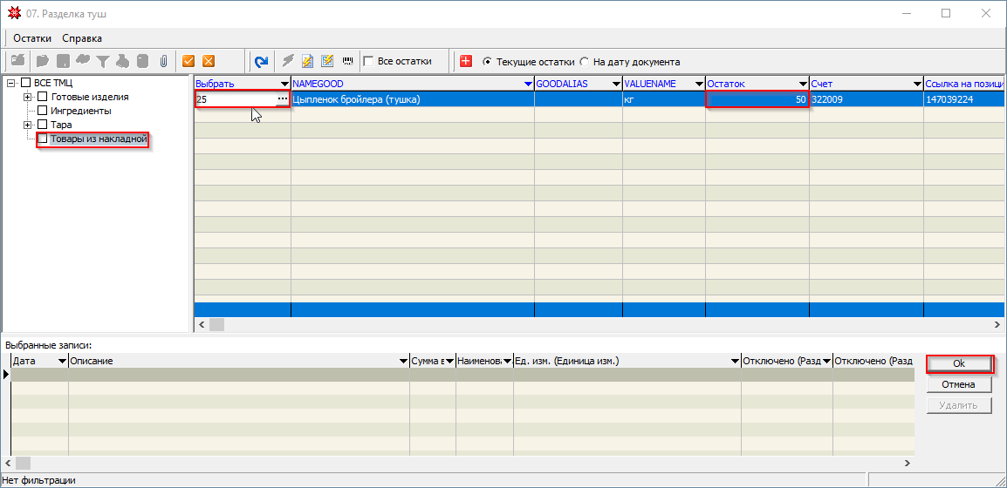
Task: Enable the 'Все остатки' checkbox
Action: (x=368, y=62)
